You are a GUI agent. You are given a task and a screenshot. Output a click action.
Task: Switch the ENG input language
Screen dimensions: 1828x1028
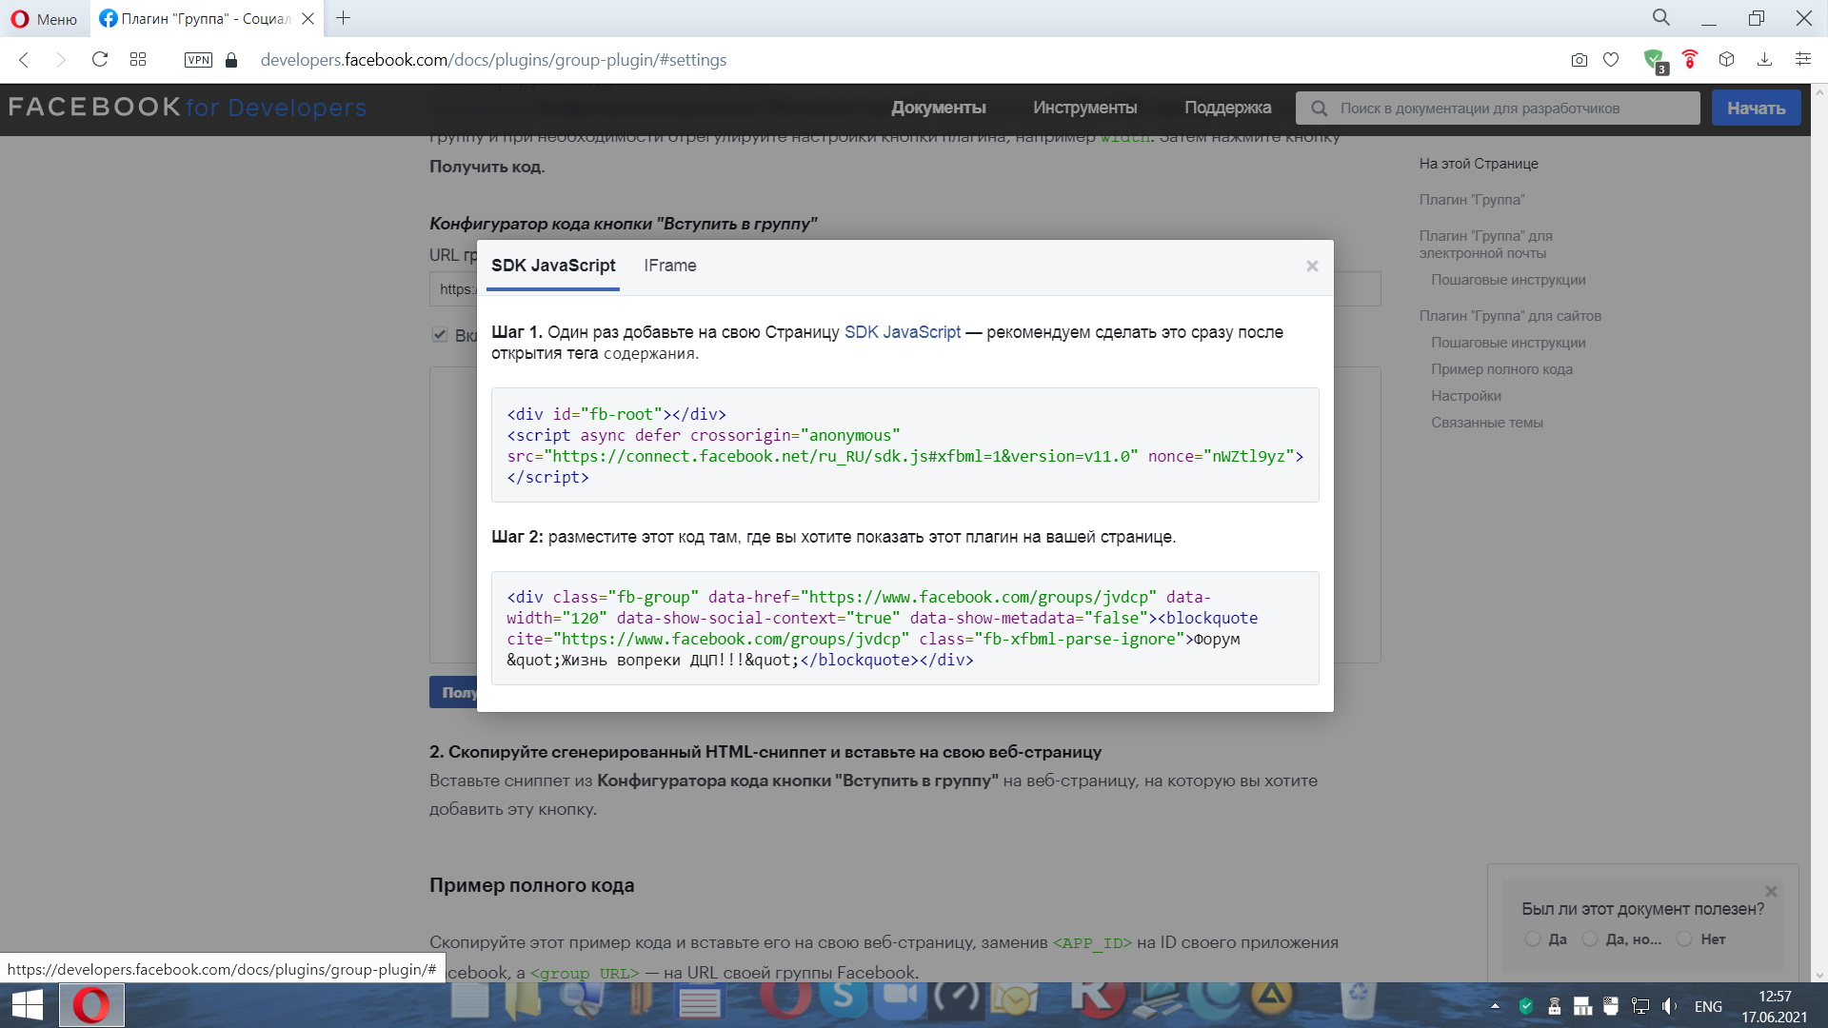point(1708,1006)
